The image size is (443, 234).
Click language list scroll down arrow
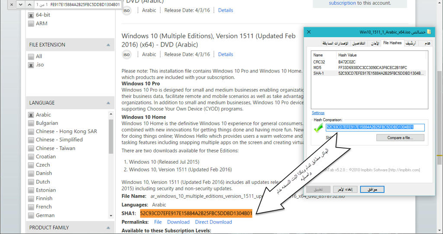click(x=111, y=216)
